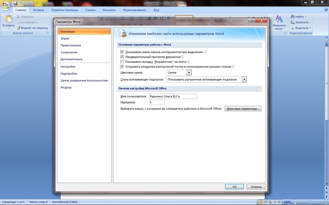Viewport: 329px width, 205px height.
Task: Select Центр управления безопасностью category
Action: point(84,80)
